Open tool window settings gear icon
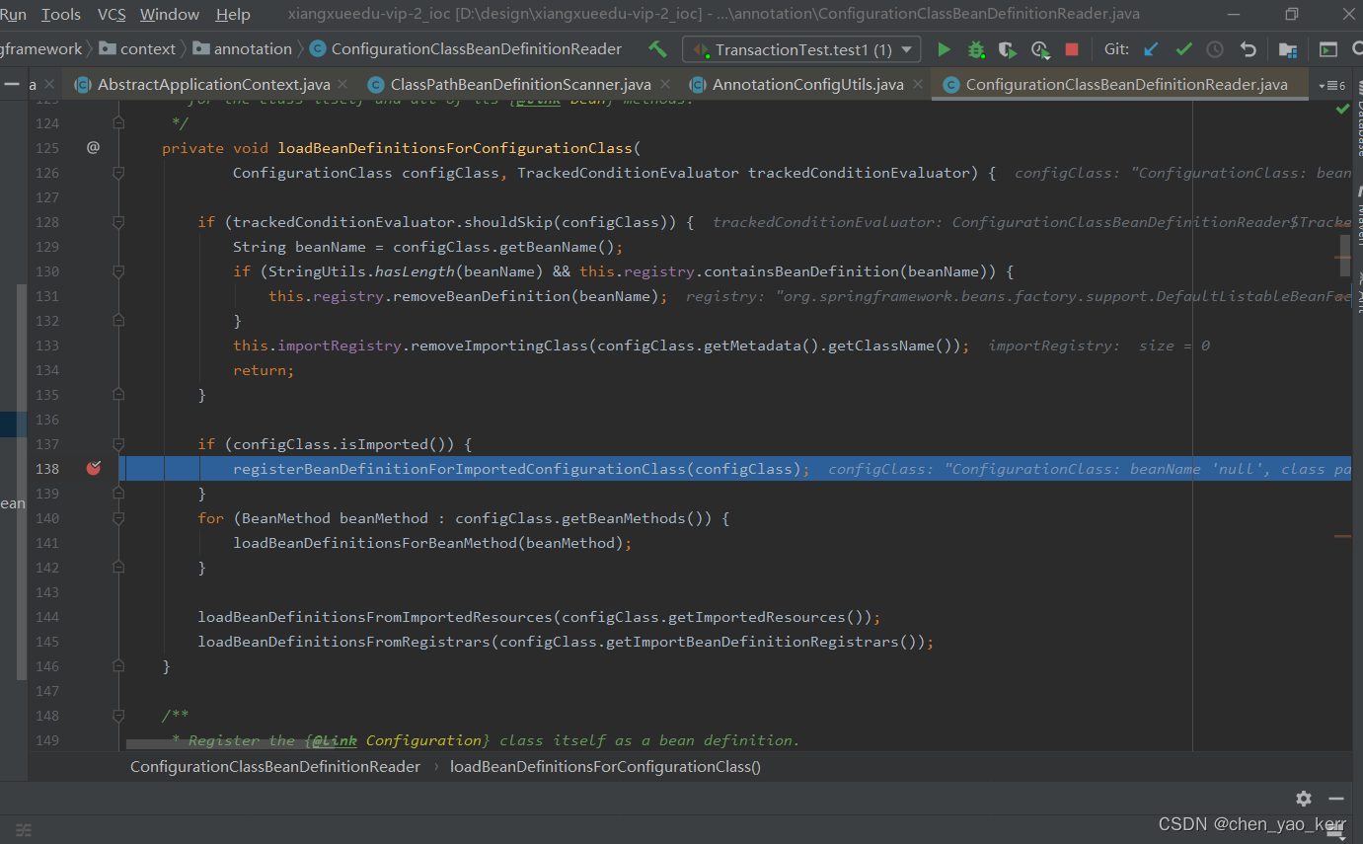Viewport: 1363px width, 844px height. point(1304,798)
